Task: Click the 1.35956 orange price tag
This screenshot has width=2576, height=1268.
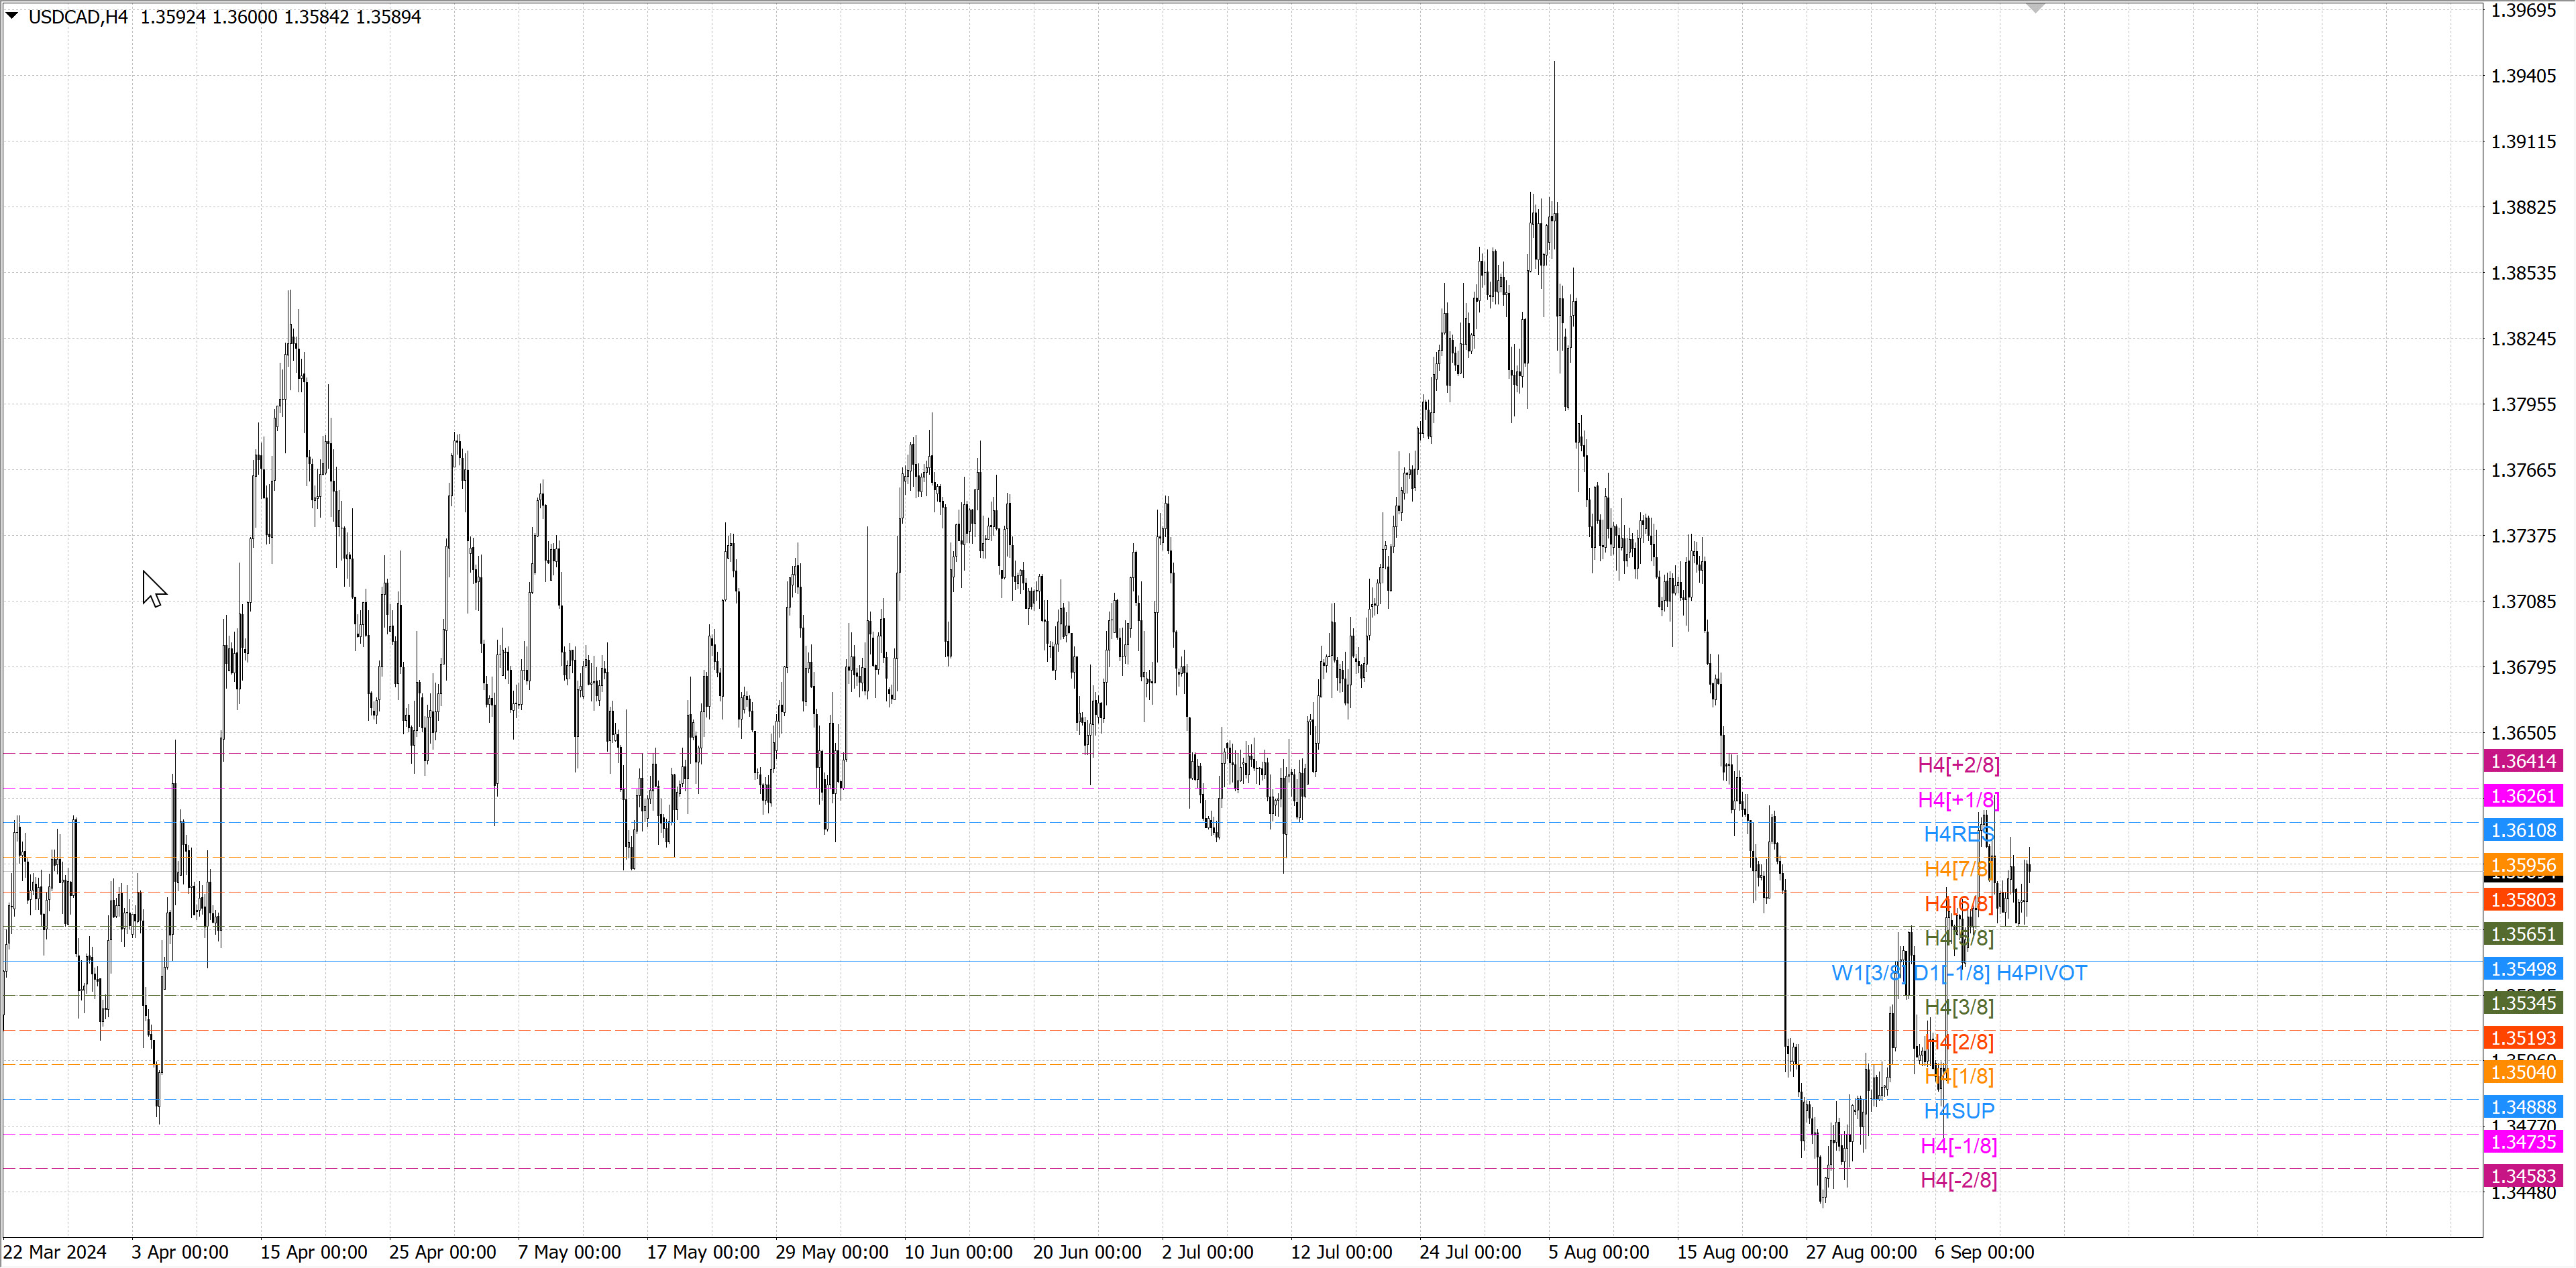Action: 2522,864
